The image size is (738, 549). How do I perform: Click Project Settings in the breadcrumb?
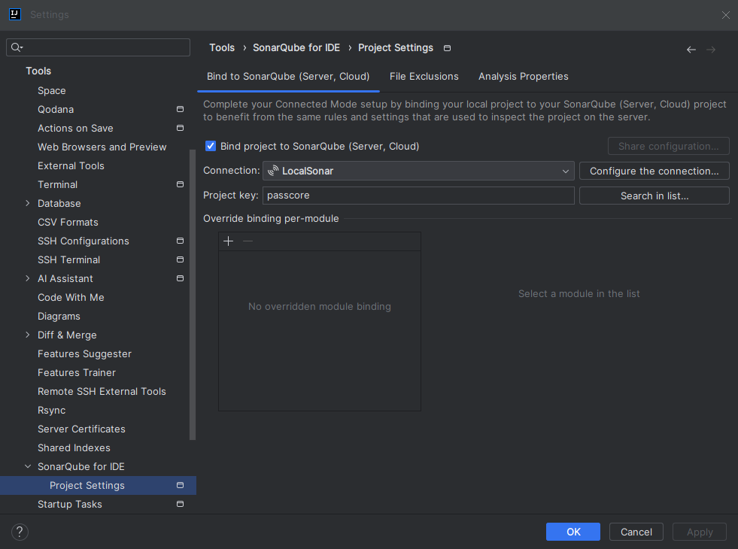click(x=396, y=47)
